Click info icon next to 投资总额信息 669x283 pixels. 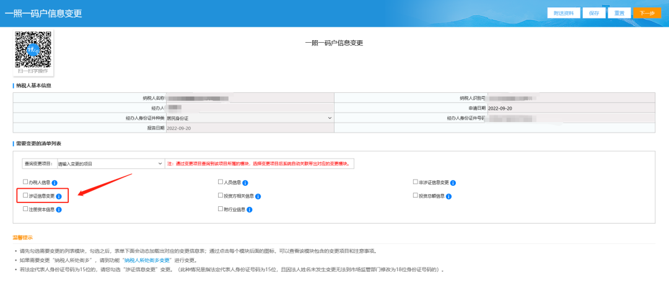(448, 196)
